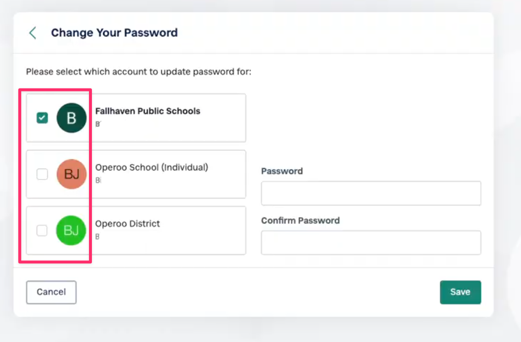Tick the Operoo School (Individual) checkbox
This screenshot has width=521, height=342.
point(42,174)
